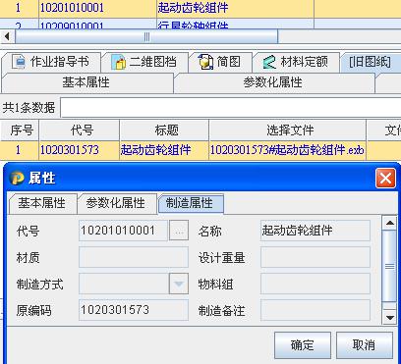Click the 制造备注 input field
This screenshot has height=364, width=401.
(315, 310)
